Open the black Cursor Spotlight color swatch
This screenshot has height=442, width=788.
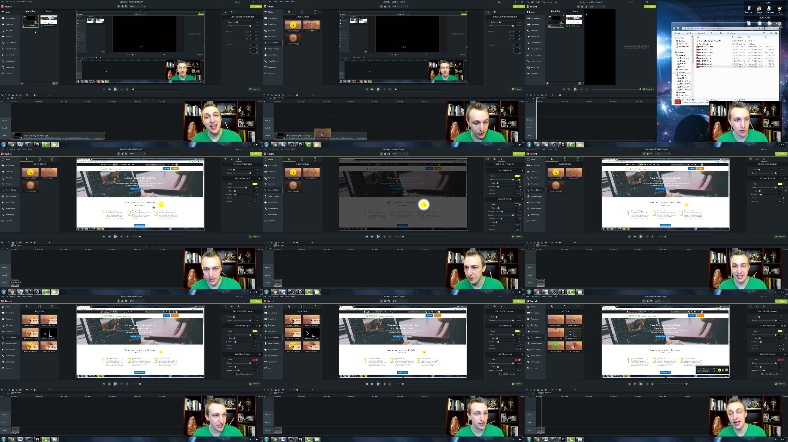point(517,205)
